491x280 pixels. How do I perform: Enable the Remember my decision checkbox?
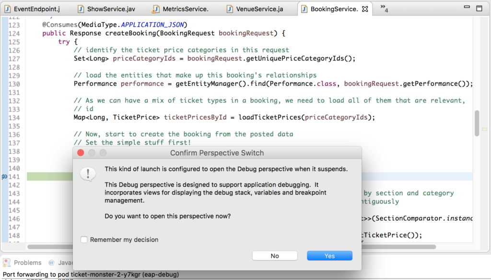click(x=84, y=240)
